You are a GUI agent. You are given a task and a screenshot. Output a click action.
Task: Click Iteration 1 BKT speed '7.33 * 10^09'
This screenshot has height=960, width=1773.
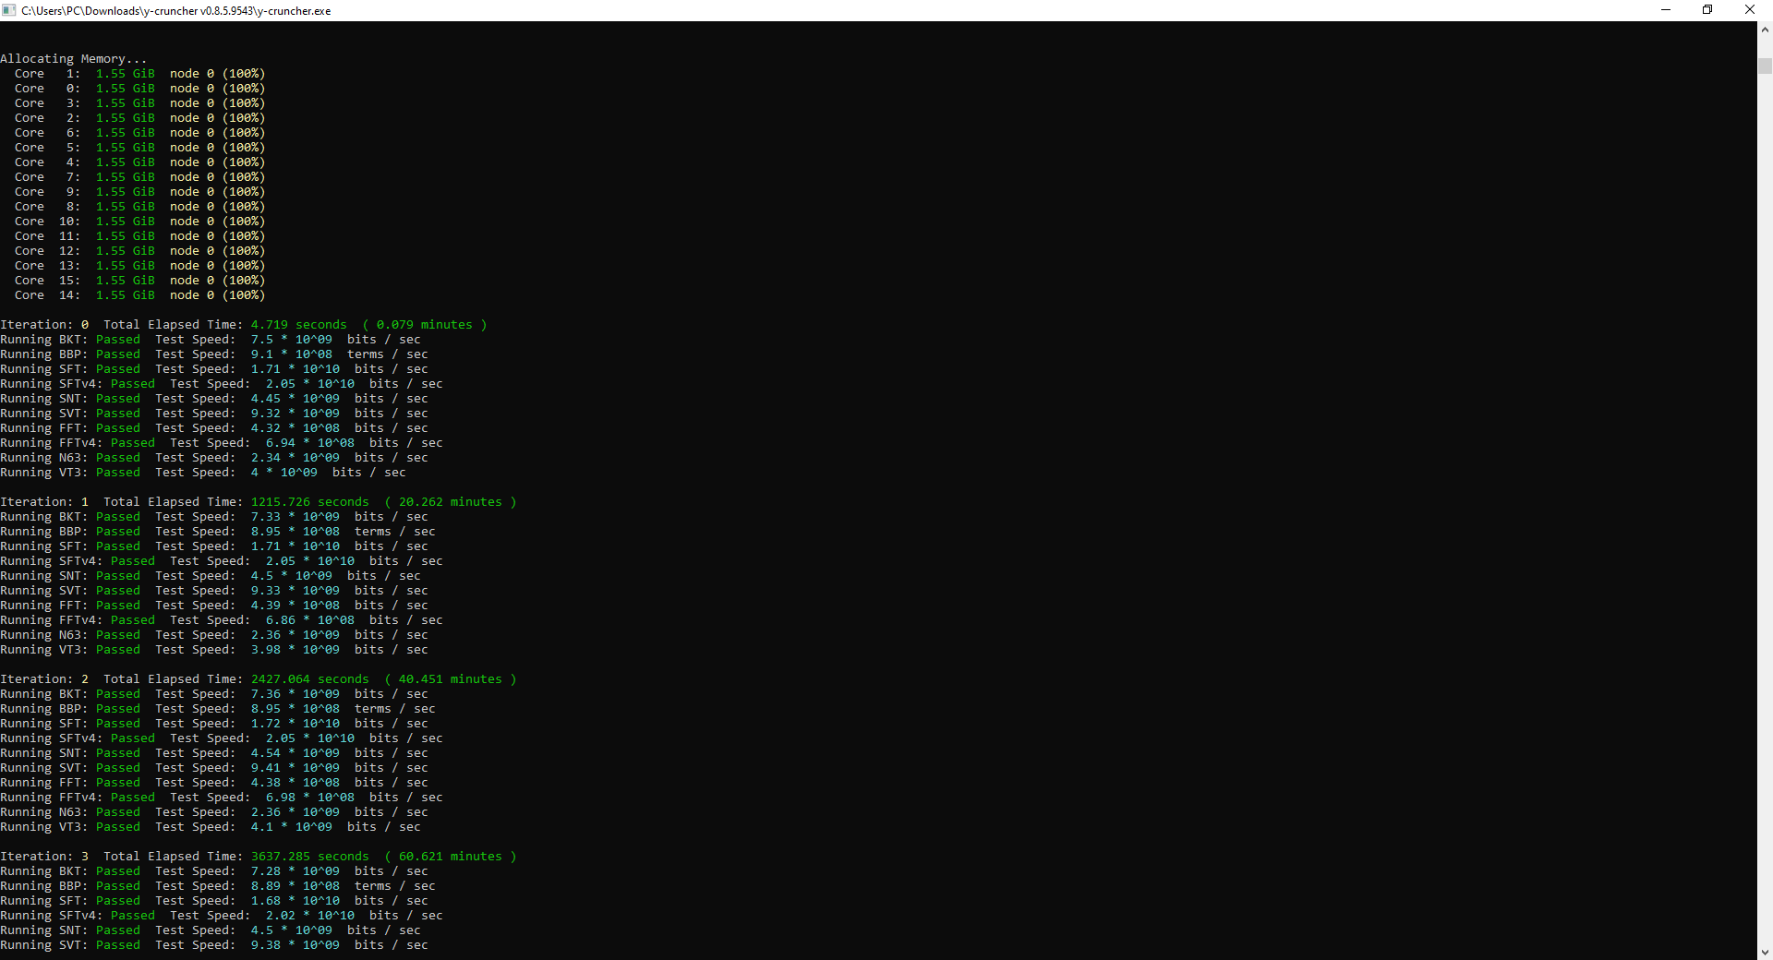[295, 517]
